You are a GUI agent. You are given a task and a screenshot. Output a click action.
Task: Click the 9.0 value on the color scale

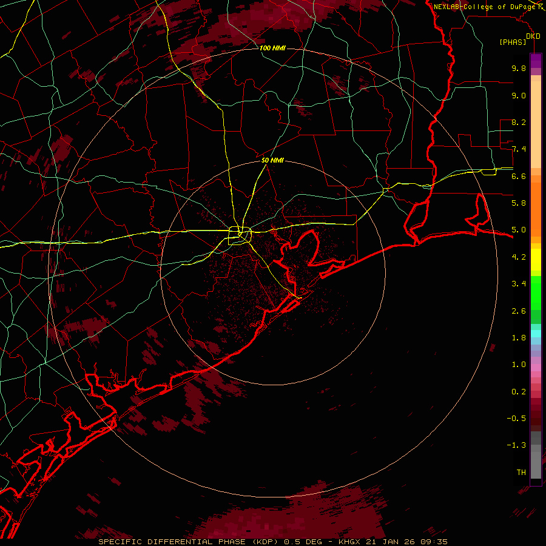tap(519, 95)
